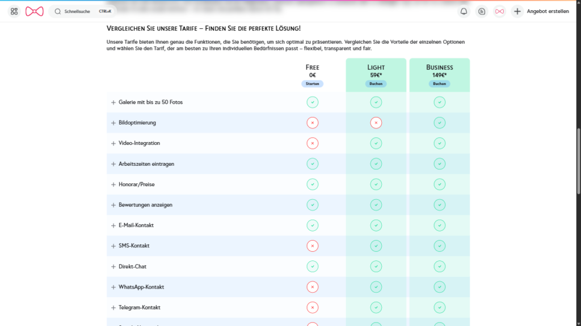Click the checkmark for Direkt-Chat in Free
The height and width of the screenshot is (326, 581).
click(x=312, y=266)
